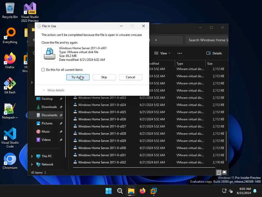
Task: Select Pictures in navigation pane
Action: click(x=47, y=123)
